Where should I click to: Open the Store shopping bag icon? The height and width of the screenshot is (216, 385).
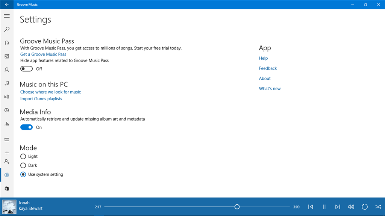point(7,189)
